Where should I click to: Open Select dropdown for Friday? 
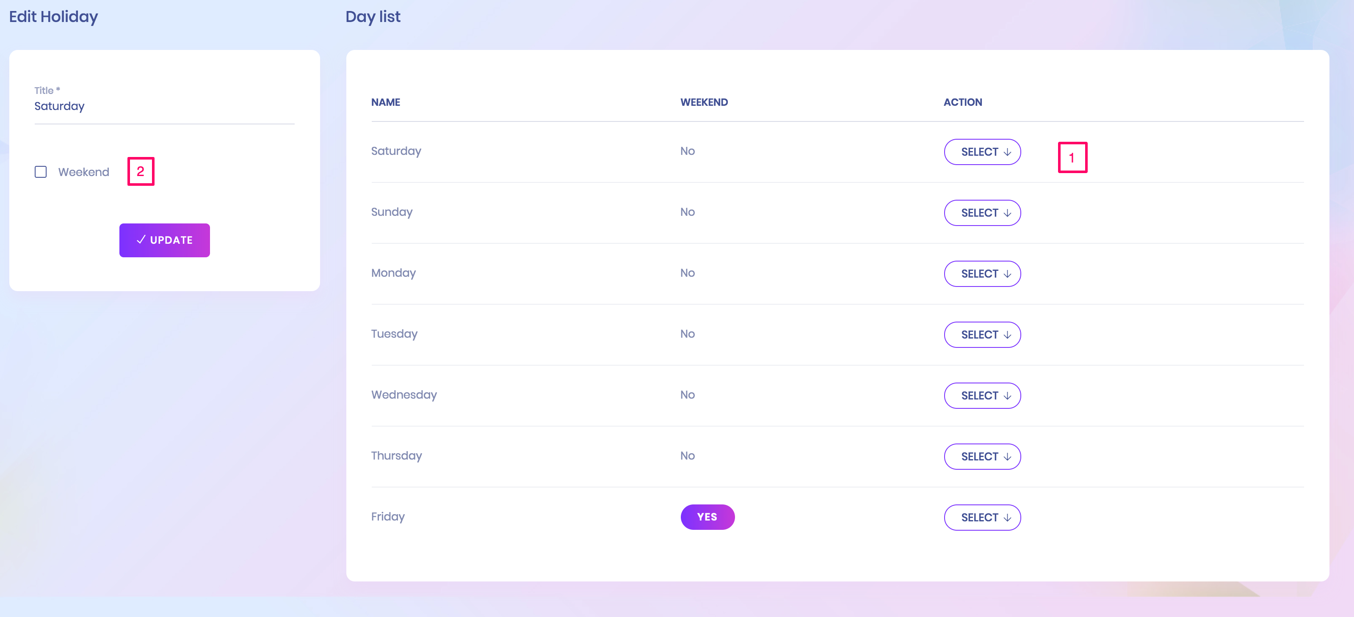pos(982,518)
